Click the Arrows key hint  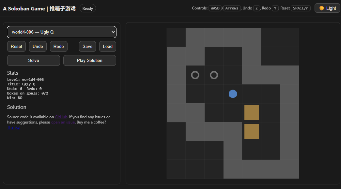tap(232, 8)
